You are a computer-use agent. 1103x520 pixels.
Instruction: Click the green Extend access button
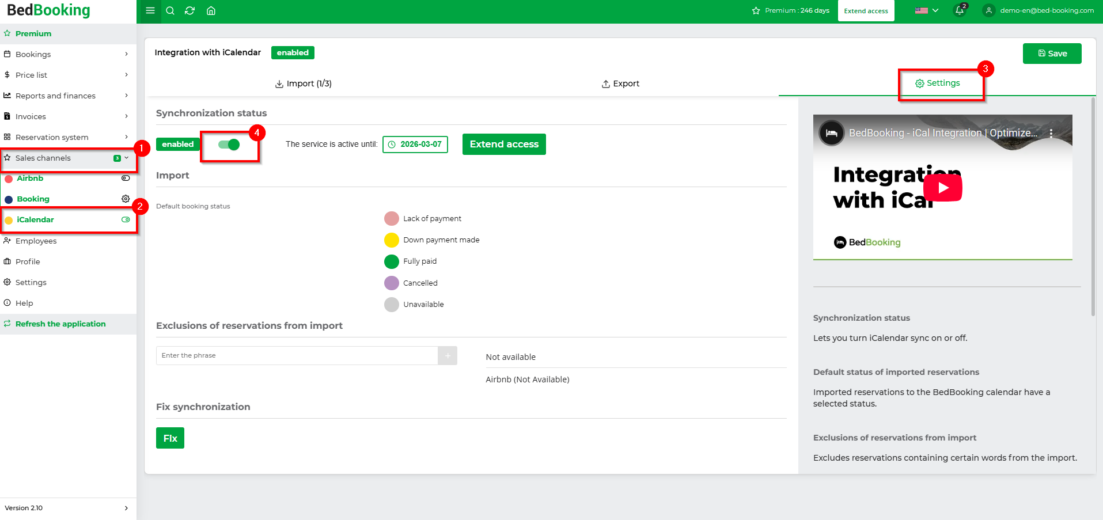[504, 144]
